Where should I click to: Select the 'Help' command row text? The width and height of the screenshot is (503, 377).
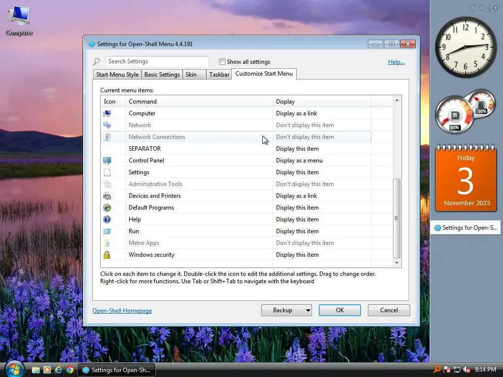pyautogui.click(x=135, y=219)
